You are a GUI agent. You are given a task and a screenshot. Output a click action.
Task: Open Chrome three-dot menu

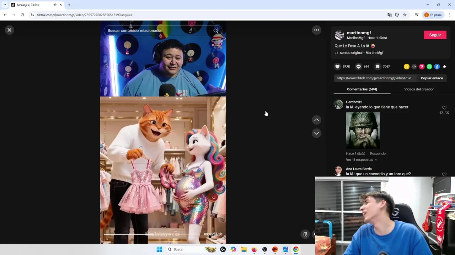tap(450, 15)
